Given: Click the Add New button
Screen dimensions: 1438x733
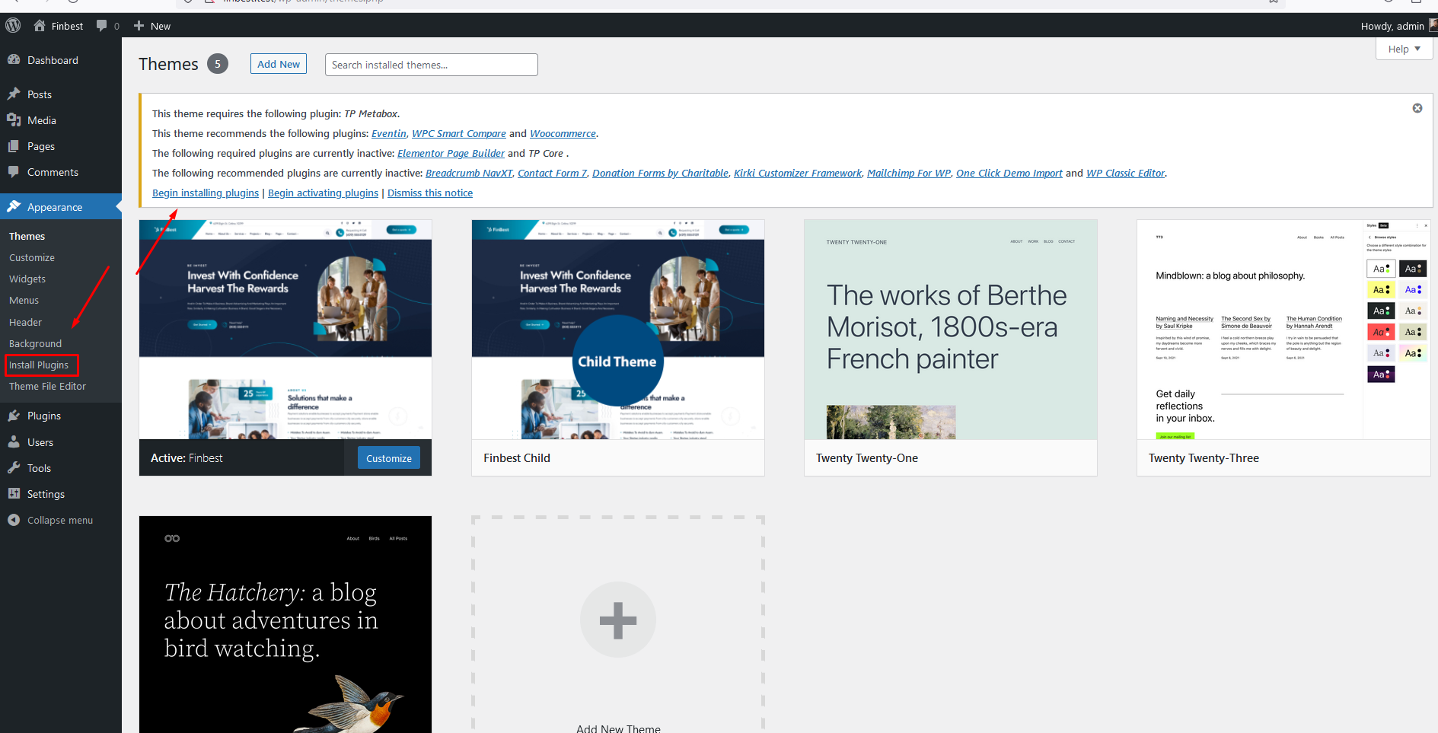Looking at the screenshot, I should (x=278, y=64).
